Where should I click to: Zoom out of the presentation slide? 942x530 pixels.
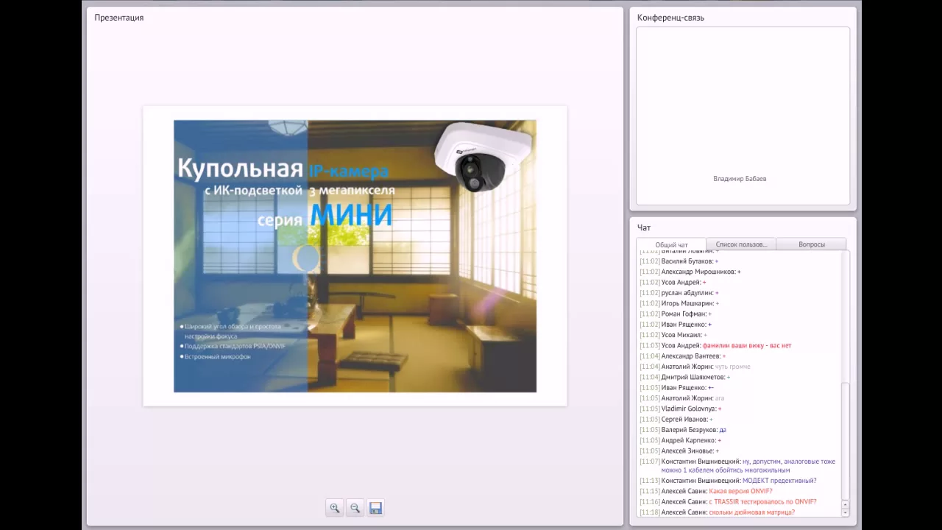[x=355, y=508]
